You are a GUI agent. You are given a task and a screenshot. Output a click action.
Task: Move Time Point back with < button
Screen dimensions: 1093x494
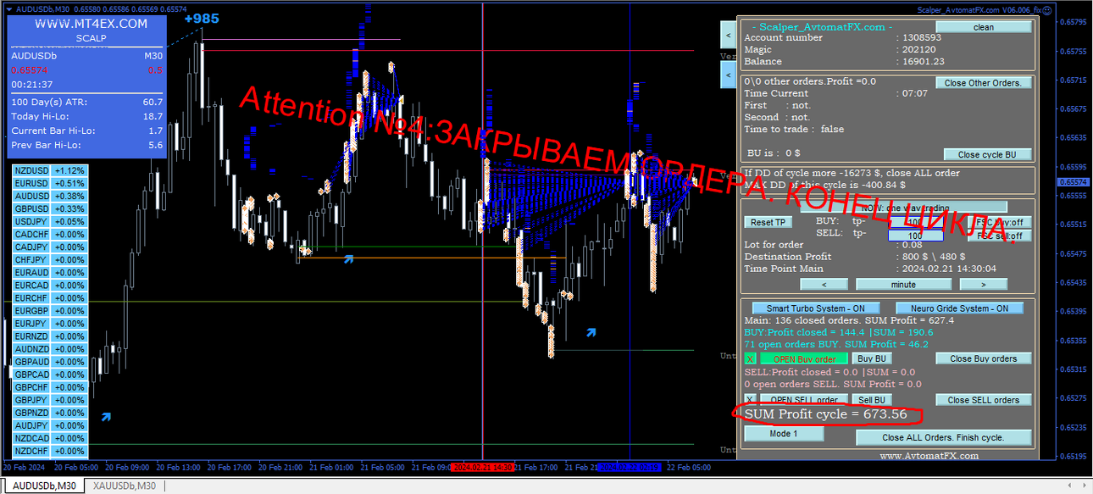pyautogui.click(x=824, y=285)
